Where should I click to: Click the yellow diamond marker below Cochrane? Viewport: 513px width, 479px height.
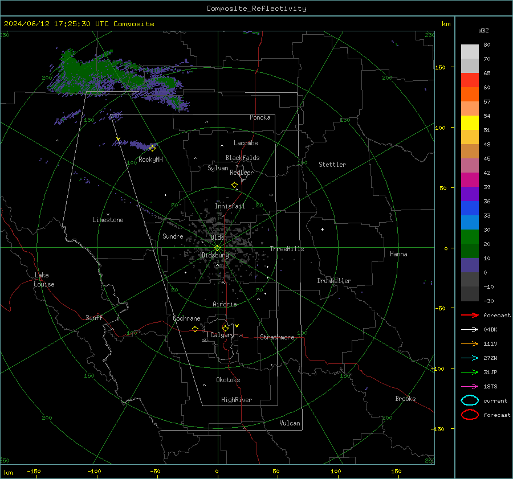pyautogui.click(x=196, y=329)
